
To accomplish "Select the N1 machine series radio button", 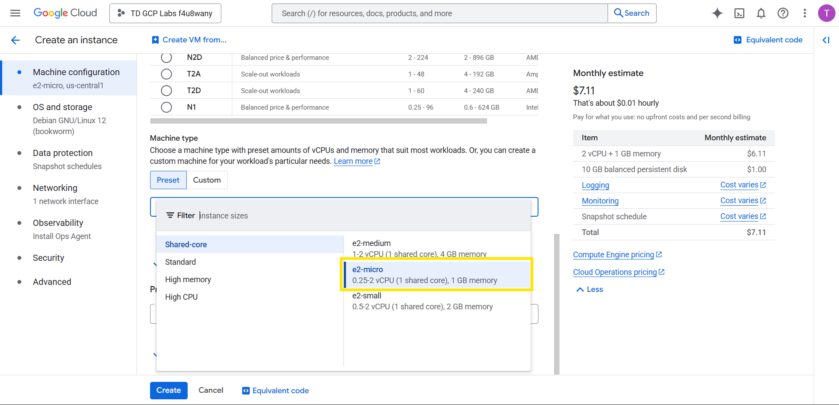I will [x=166, y=107].
